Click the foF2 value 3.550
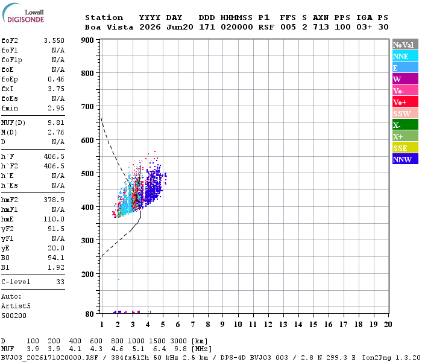The height and width of the screenshot is (362, 422). tap(54, 40)
